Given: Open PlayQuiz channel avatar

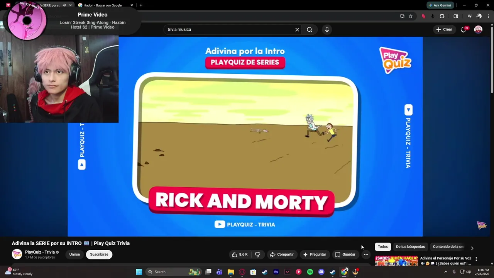Looking at the screenshot, I should 17,254.
